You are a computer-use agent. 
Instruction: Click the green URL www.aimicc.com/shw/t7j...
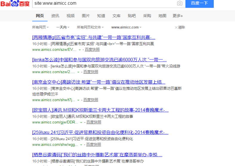point(54,100)
